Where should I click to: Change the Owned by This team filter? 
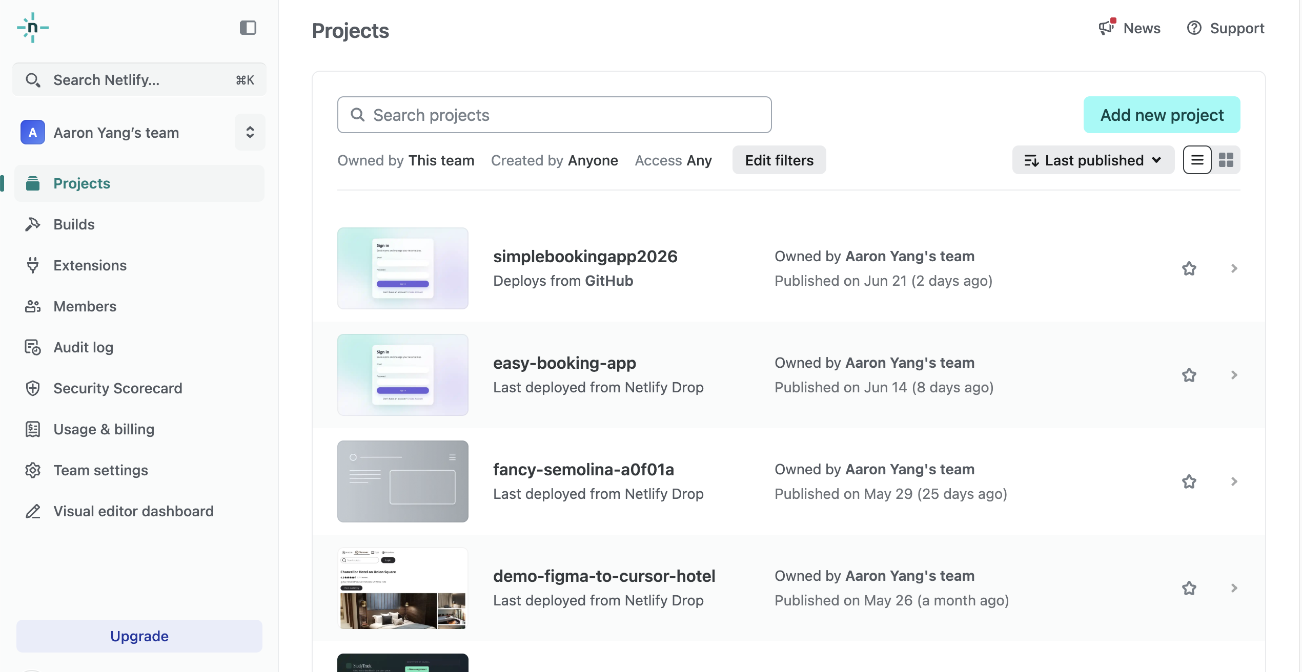click(x=406, y=160)
